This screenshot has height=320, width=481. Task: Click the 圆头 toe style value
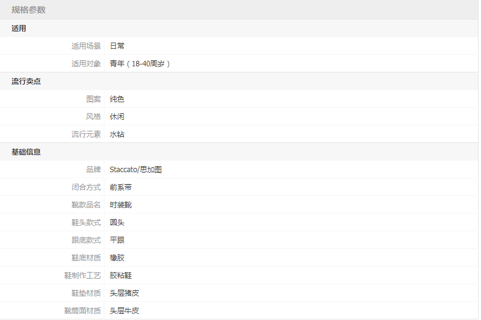[x=117, y=223]
